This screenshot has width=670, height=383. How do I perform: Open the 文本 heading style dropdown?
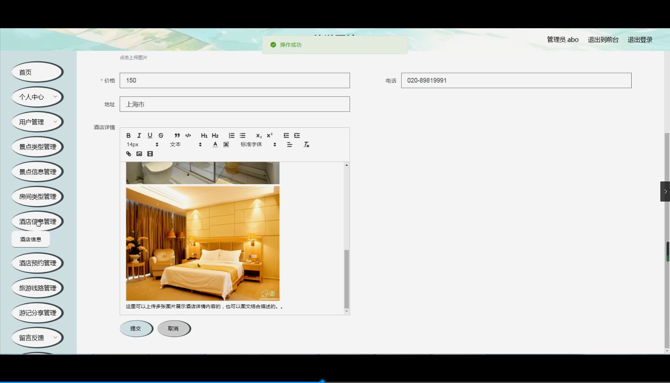pos(186,144)
